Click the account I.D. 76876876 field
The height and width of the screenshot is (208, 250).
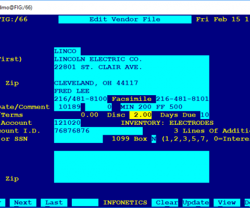click(x=98, y=131)
